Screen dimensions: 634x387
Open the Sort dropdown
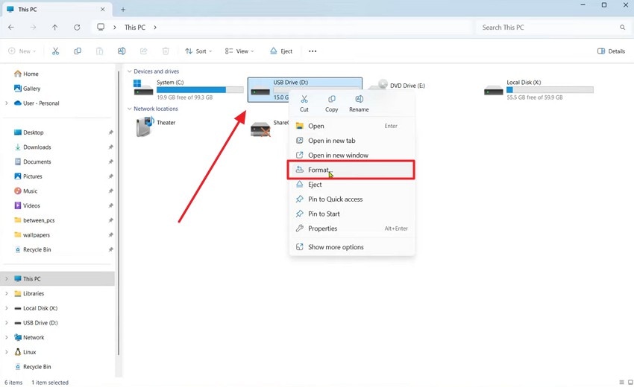198,51
